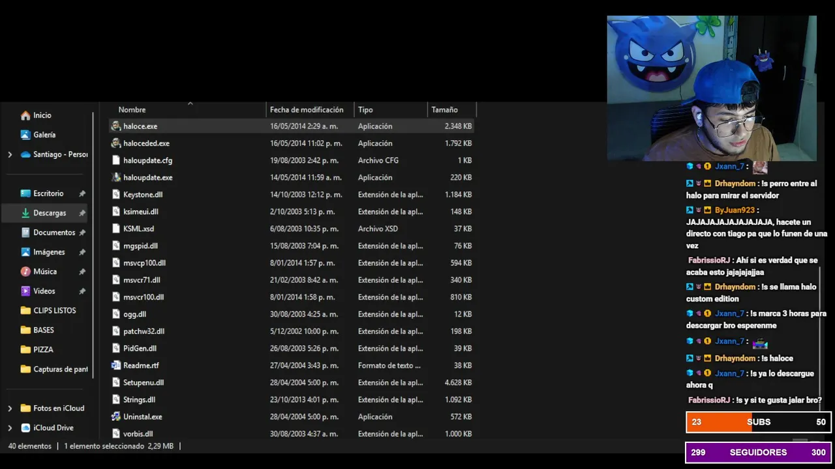The width and height of the screenshot is (835, 469).
Task: Click the "2.348 KB" size of haloce.exe
Action: [x=458, y=126]
